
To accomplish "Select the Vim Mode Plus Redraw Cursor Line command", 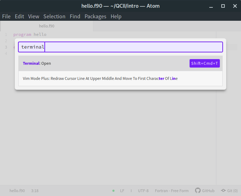I will coord(121,78).
